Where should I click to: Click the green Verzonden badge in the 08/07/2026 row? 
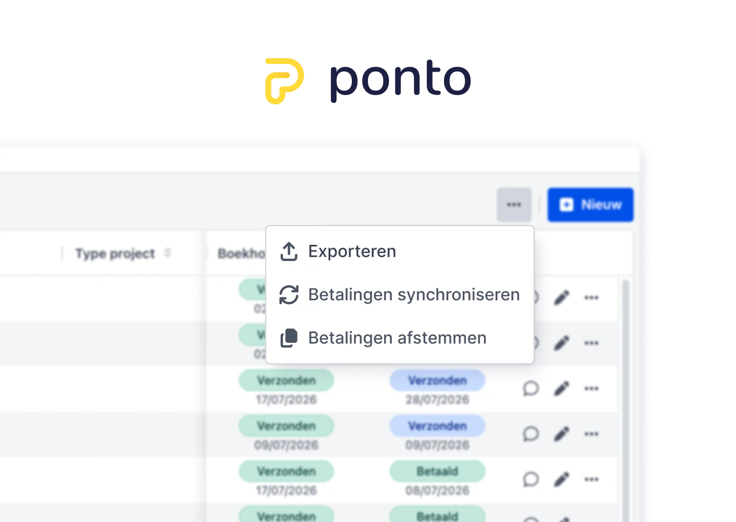click(x=286, y=471)
